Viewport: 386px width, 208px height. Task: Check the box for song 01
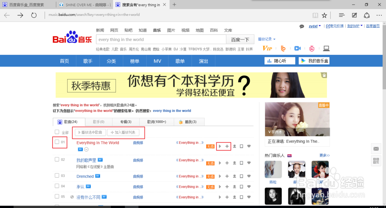[x=57, y=142]
